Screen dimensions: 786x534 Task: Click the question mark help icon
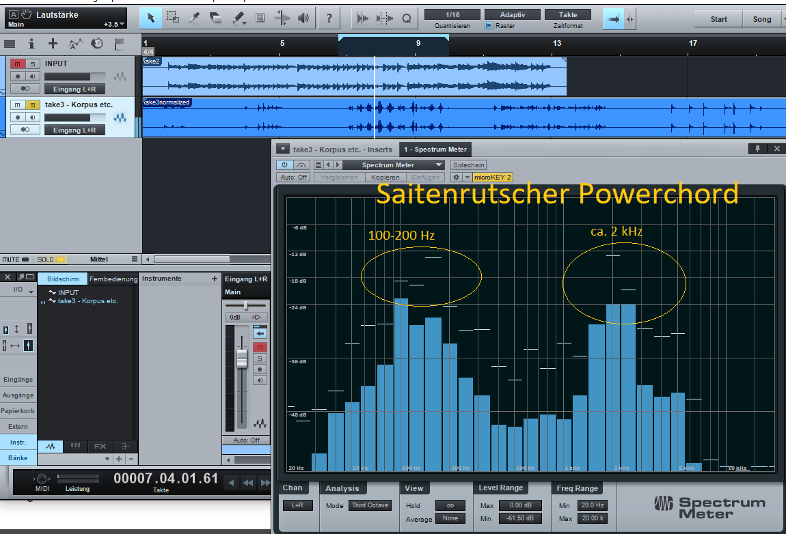(x=329, y=18)
